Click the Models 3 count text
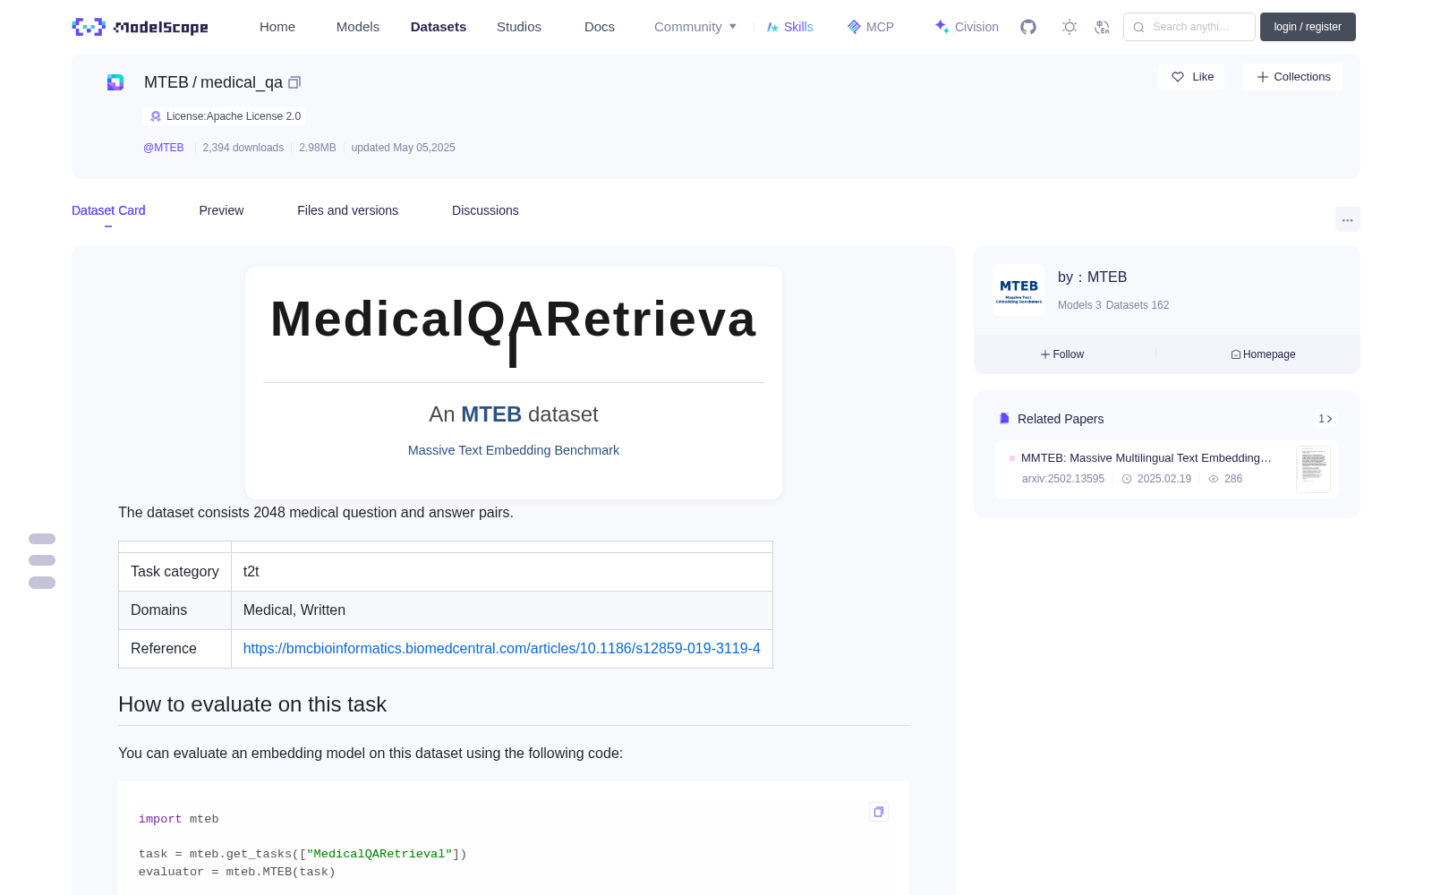Image resolution: width=1432 pixels, height=895 pixels. pyautogui.click(x=1079, y=305)
